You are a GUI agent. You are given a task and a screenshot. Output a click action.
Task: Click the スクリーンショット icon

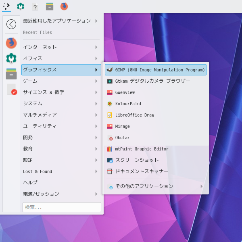[x=110, y=161]
